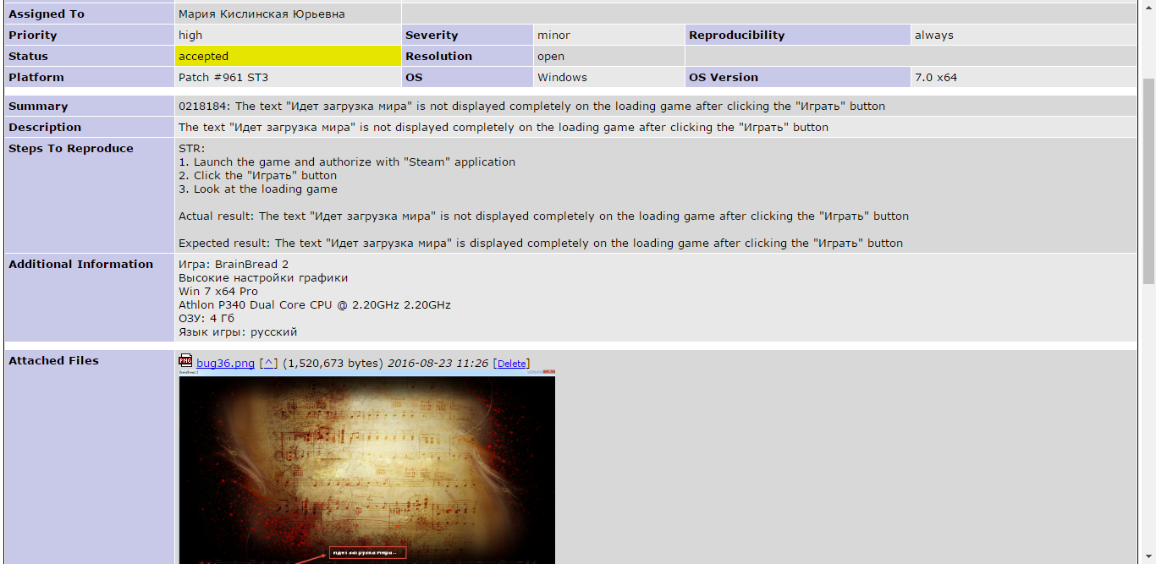Click the attachment size "(1,520,673 bytes)"
The width and height of the screenshot is (1156, 564).
(333, 364)
